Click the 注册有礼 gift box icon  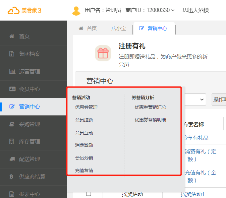pyautogui.click(x=103, y=53)
